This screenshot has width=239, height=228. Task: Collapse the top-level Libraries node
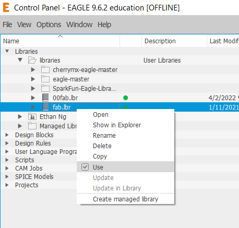coord(7,51)
